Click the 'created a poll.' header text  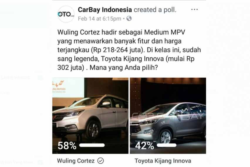pos(155,10)
